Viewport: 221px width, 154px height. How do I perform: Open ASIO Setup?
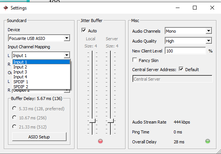point(39,137)
